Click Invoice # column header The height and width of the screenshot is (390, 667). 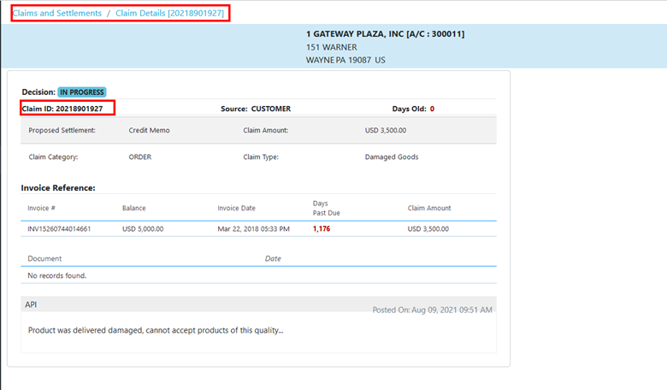tap(41, 208)
